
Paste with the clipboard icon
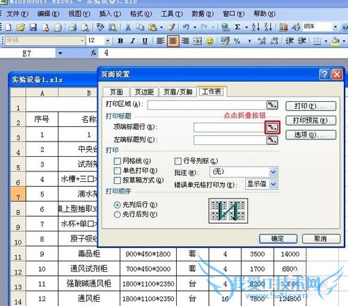pyautogui.click(x=152, y=27)
